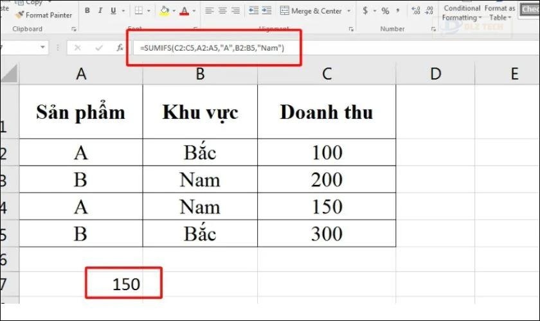The image size is (540, 321).
Task: Click into the SUMIFS formula bar
Action: pos(336,48)
